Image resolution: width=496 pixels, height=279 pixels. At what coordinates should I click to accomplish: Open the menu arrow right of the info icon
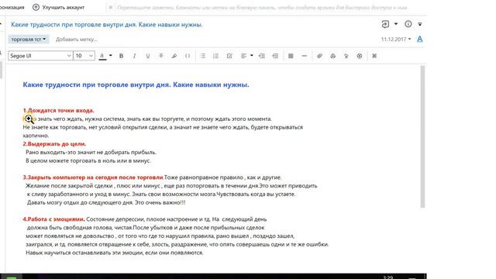420,24
